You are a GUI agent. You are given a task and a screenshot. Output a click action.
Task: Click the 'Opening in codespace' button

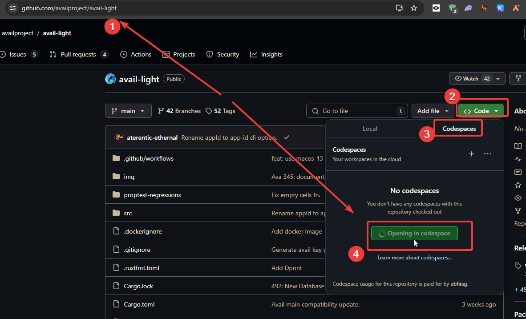pos(414,233)
